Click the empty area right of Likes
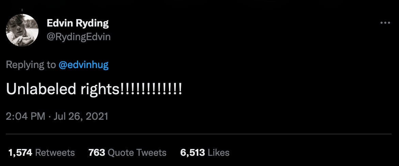Screen dimensions: 399x166 [307, 152]
